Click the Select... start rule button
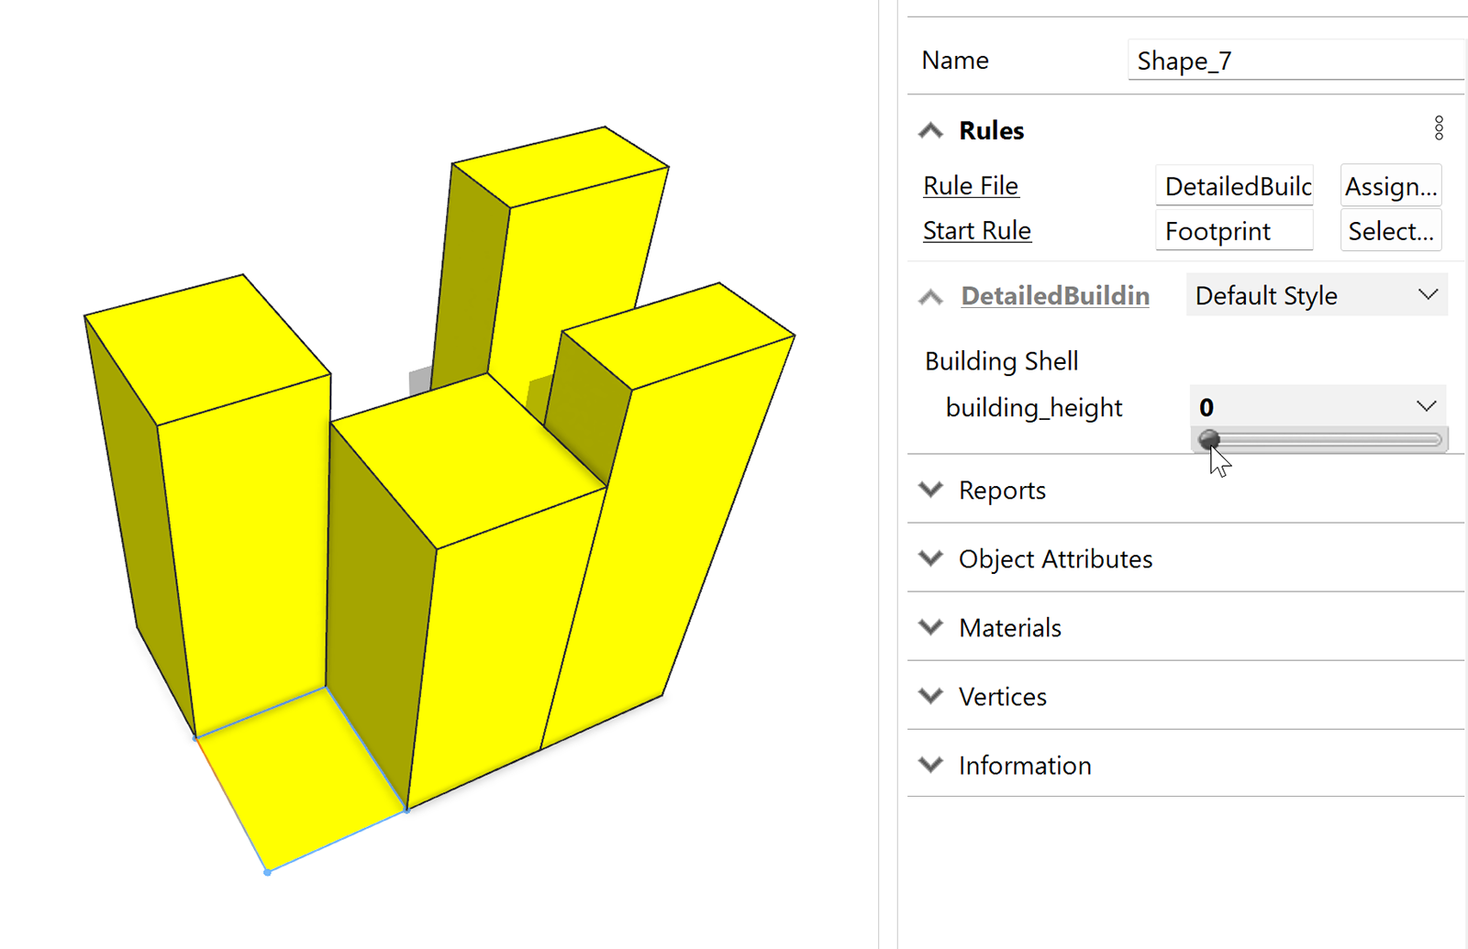Image resolution: width=1468 pixels, height=949 pixels. tap(1390, 230)
